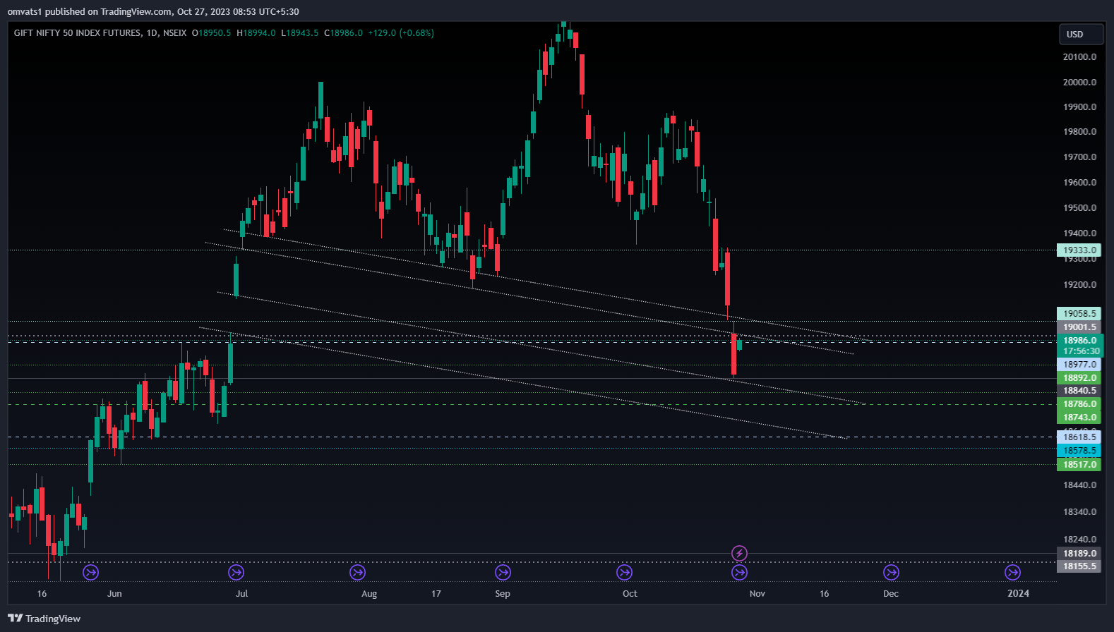Click the Dec label on the time axis
Screen dimensions: 1114x632
pos(891,593)
